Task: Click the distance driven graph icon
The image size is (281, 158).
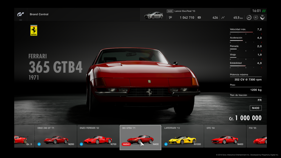Action: [223, 18]
